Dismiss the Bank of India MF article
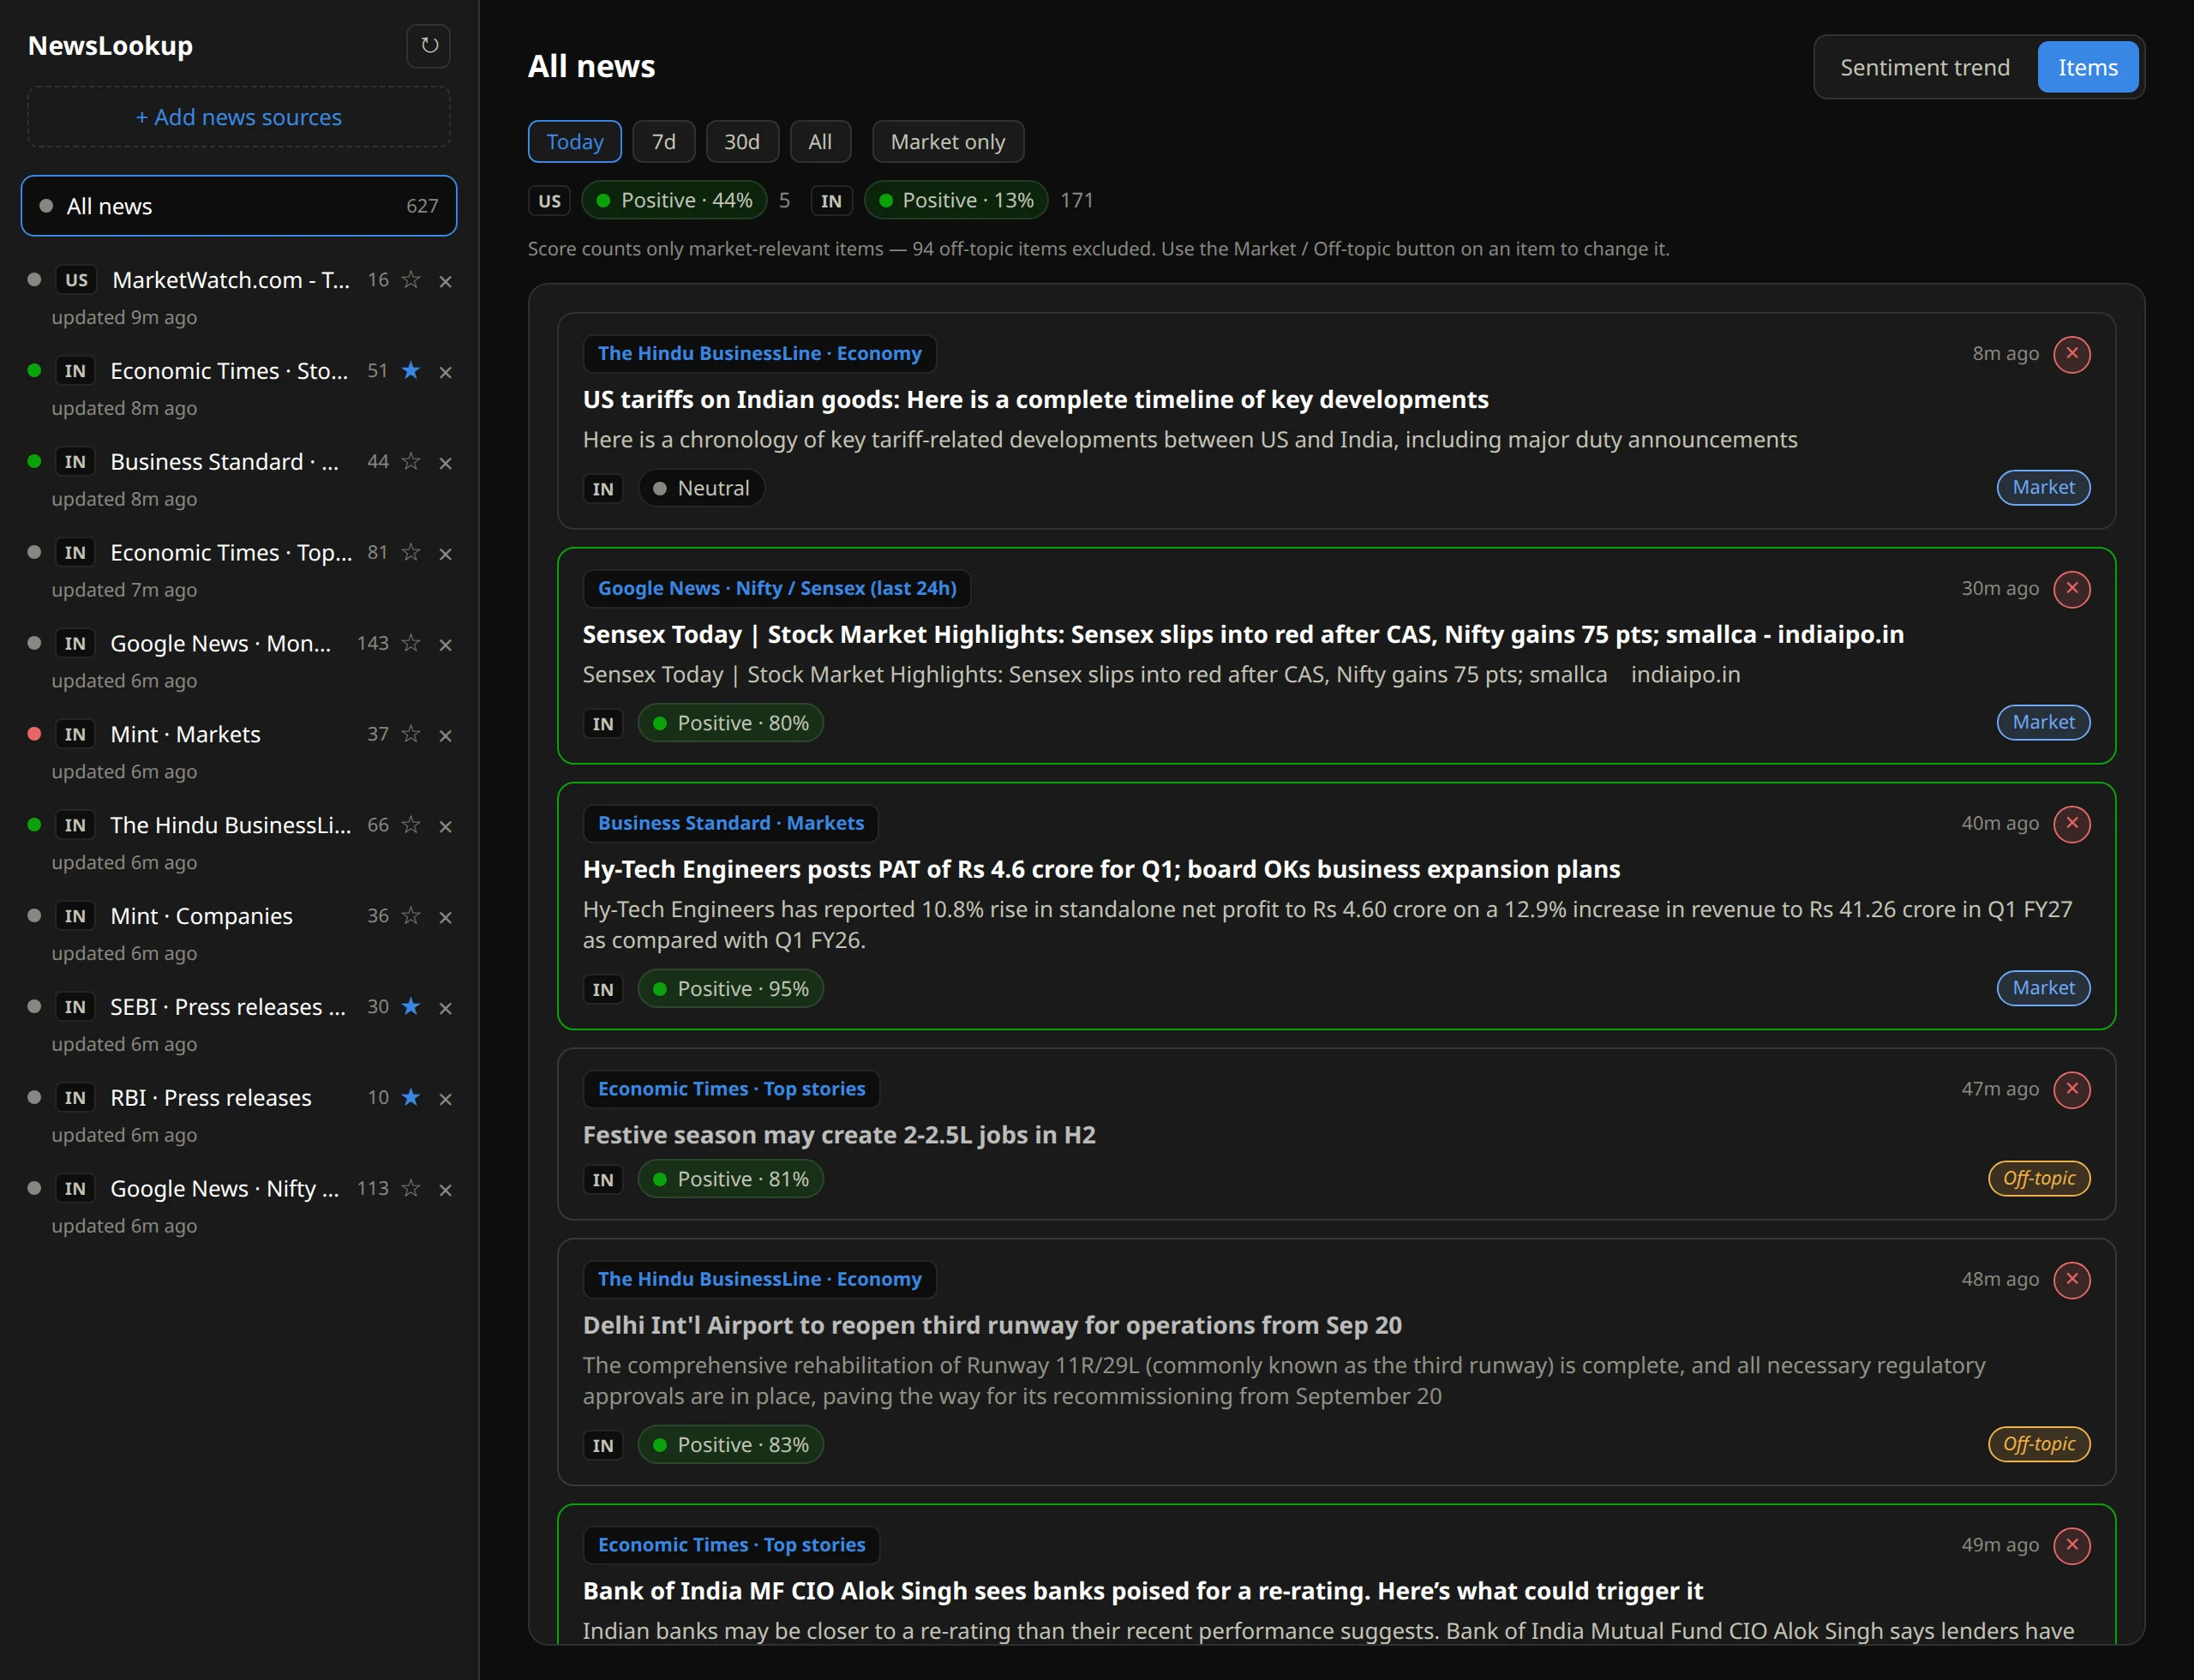 [x=2072, y=1546]
